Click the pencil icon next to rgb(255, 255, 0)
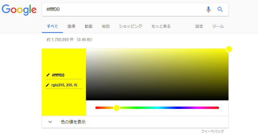 coord(48,85)
